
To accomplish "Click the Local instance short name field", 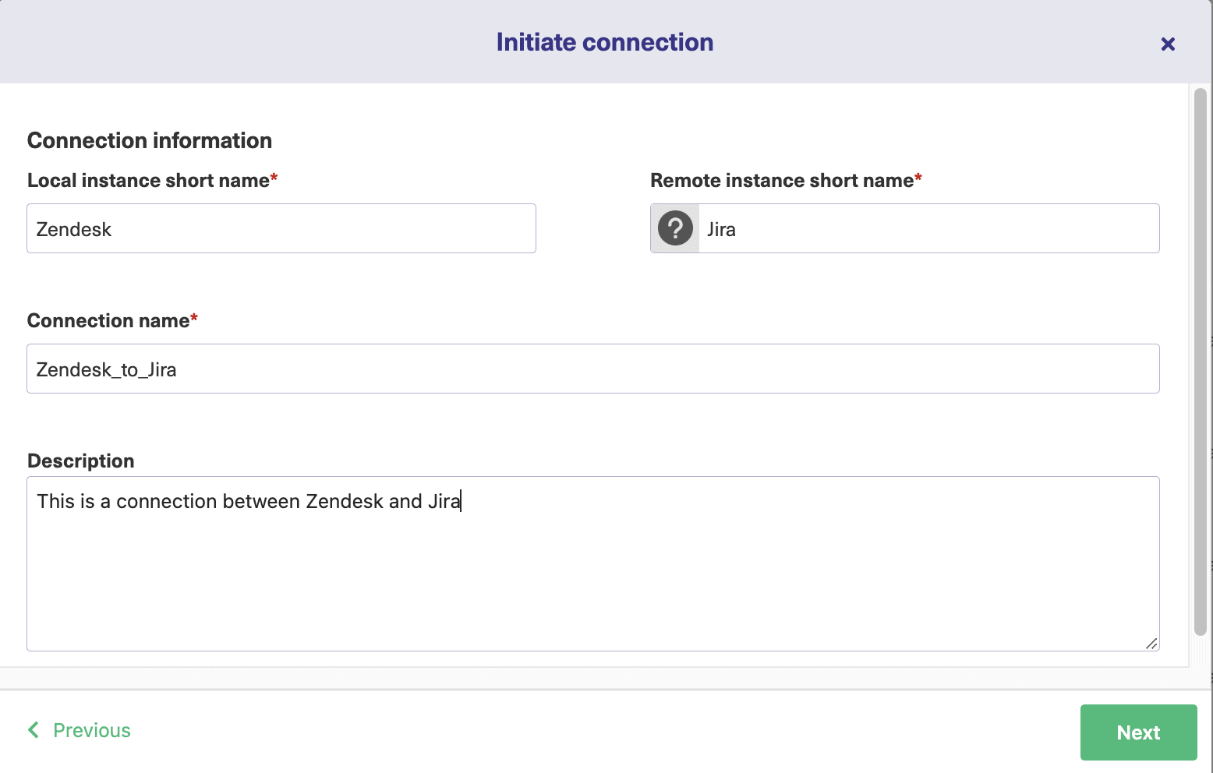I will point(281,228).
